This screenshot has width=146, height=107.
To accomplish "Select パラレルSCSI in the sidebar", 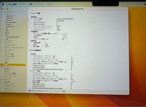I will 9,56.
